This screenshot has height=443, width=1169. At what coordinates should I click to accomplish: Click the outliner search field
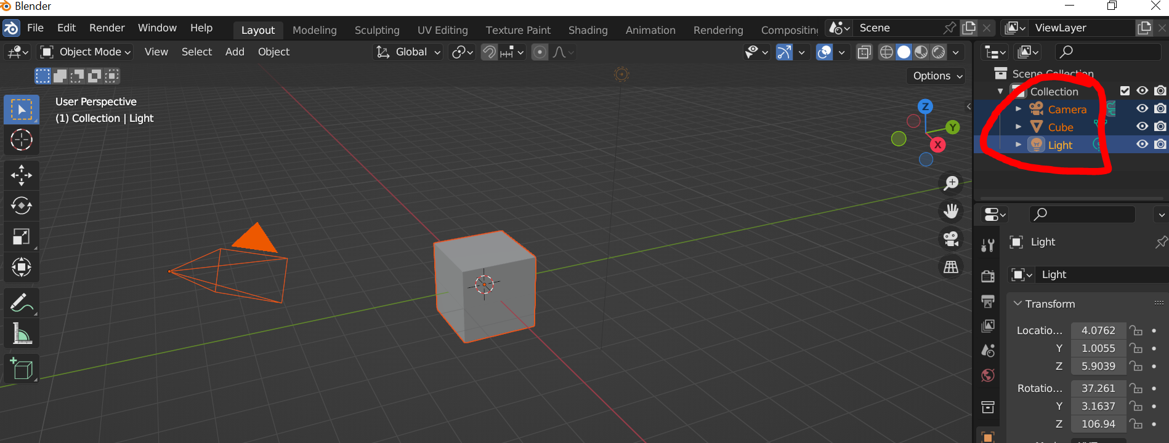1108,52
